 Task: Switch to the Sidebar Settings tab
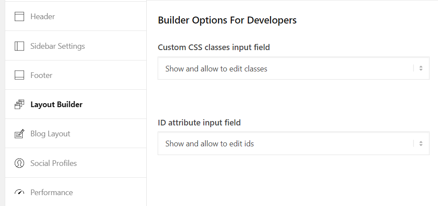tap(76, 46)
